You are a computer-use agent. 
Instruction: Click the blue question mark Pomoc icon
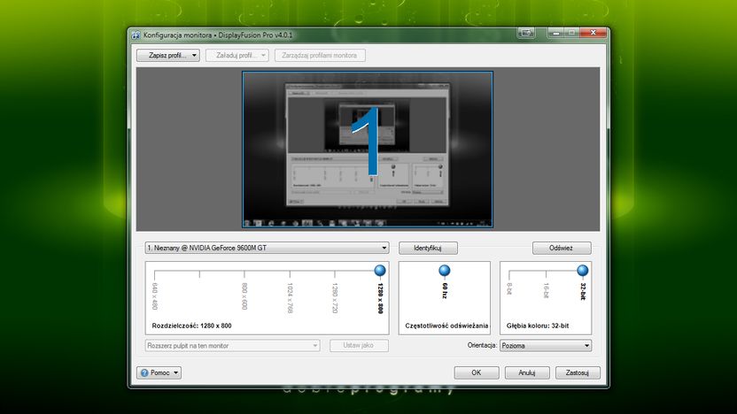tap(144, 372)
